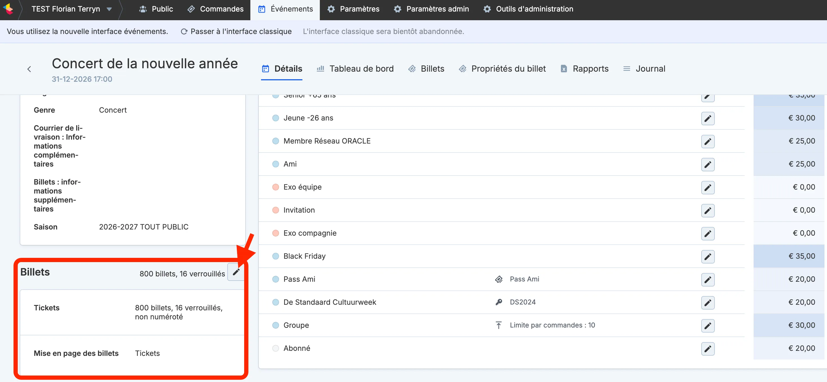This screenshot has height=382, width=827.
Task: Click Passer à l'interface classique link
Action: [x=236, y=31]
